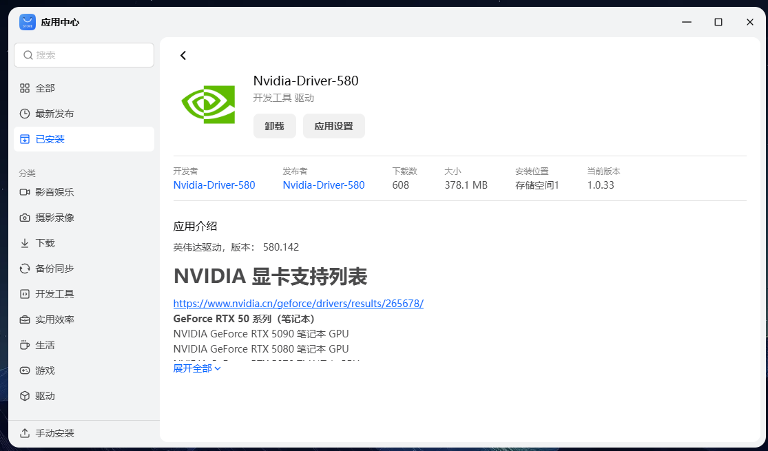The height and width of the screenshot is (451, 768).
Task: Open the 最新发布 section
Action: click(x=84, y=114)
